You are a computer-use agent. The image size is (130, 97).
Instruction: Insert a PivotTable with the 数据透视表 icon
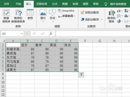pos(6,13)
